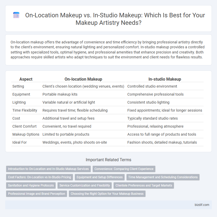Click the intro paragraph about on-location makeup

point(107,50)
